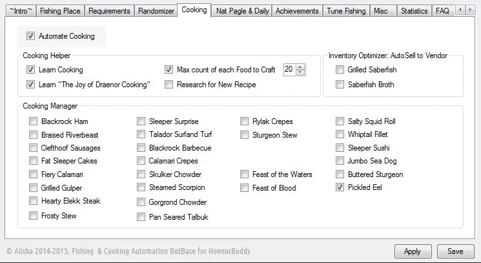
Task: Increase max food count spinner up
Action: [300, 67]
